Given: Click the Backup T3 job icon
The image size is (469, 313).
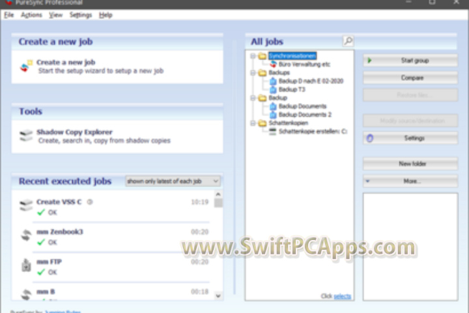Looking at the screenshot, I should coord(273,89).
